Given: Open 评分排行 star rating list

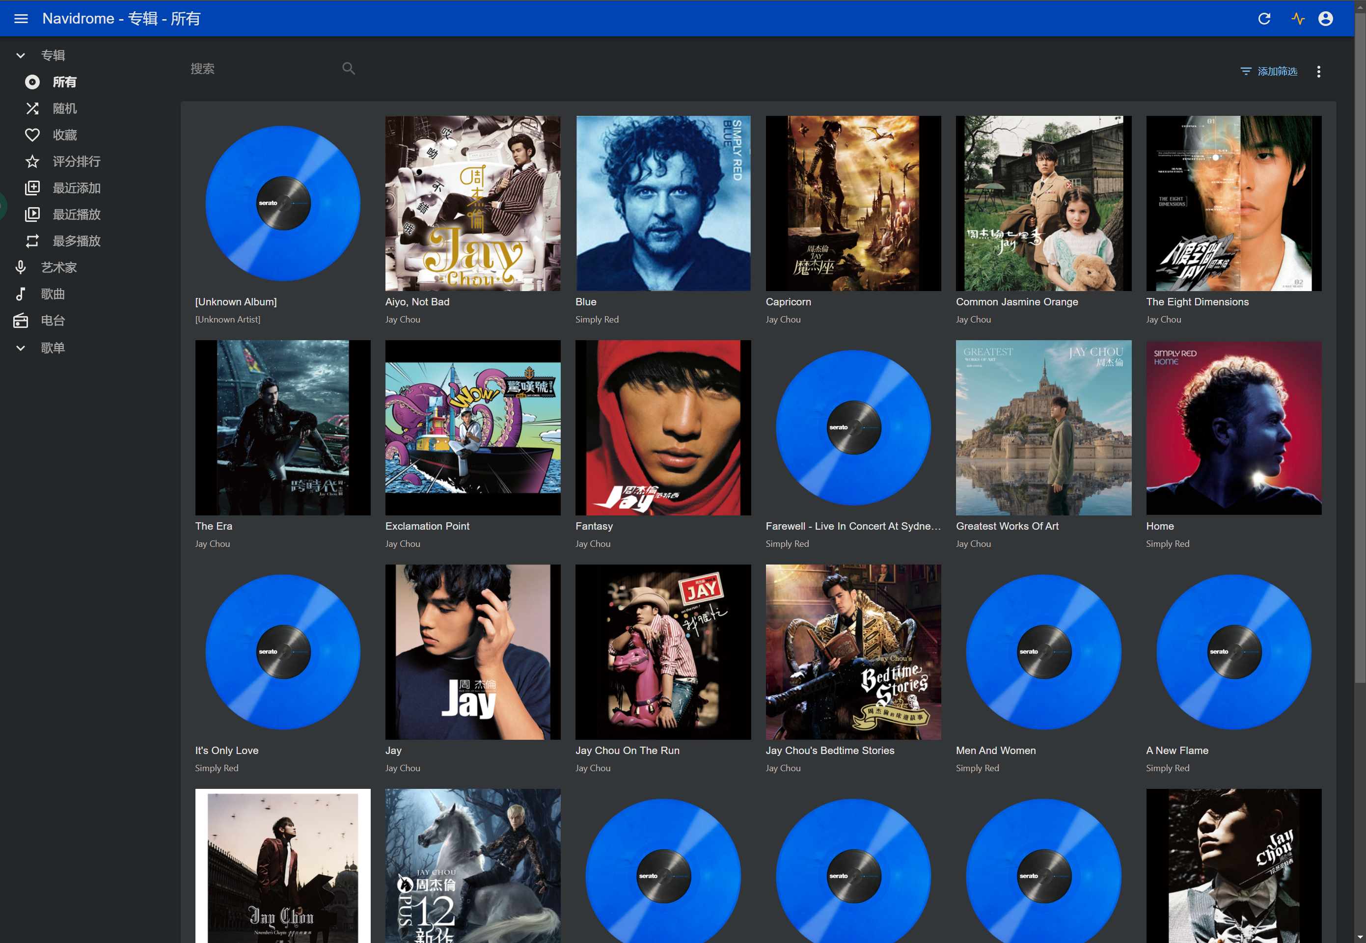Looking at the screenshot, I should pos(76,162).
